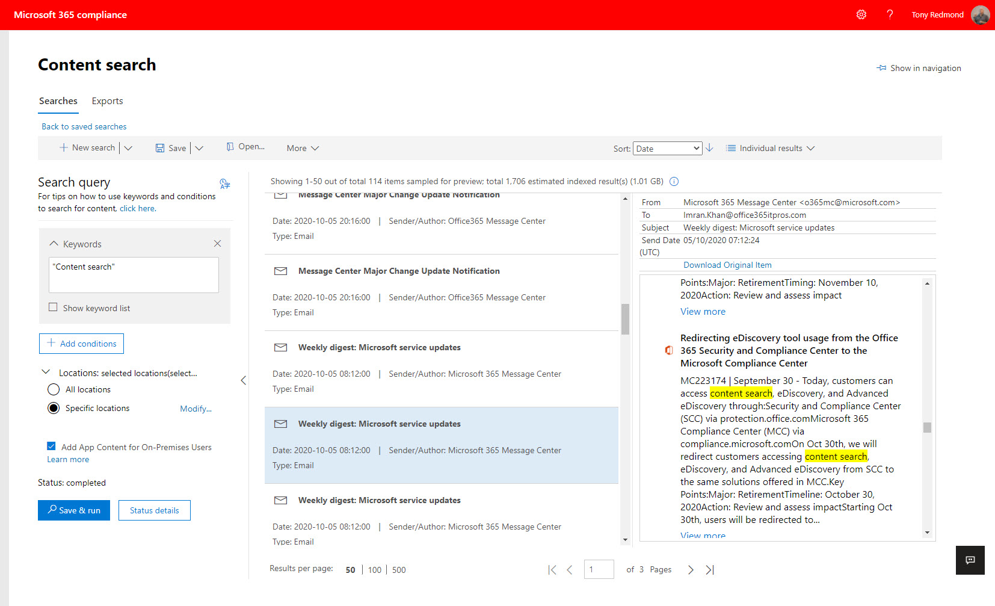Open the 'click here' tips link
This screenshot has height=606, width=995.
[x=138, y=209]
